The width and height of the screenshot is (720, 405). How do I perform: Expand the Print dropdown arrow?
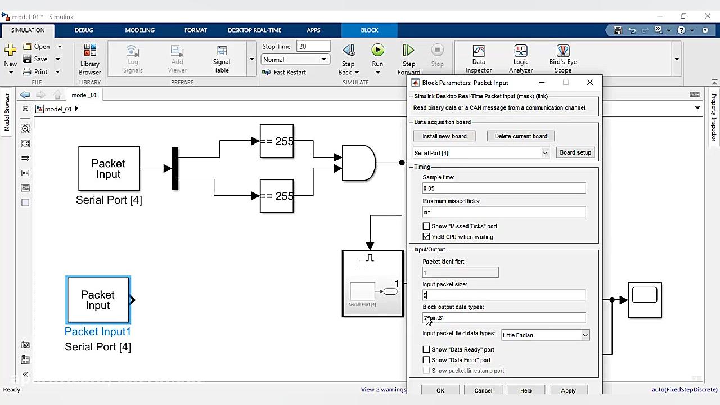pyautogui.click(x=57, y=72)
